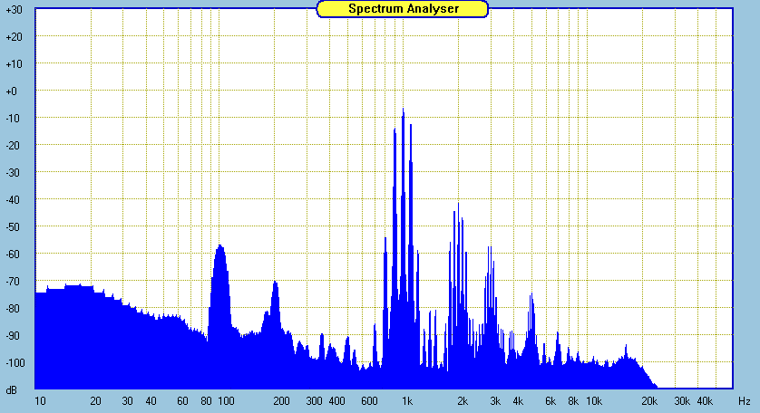Click the Hz unit label

click(x=744, y=400)
